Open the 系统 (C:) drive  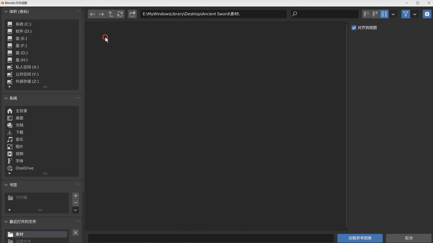coord(42,24)
